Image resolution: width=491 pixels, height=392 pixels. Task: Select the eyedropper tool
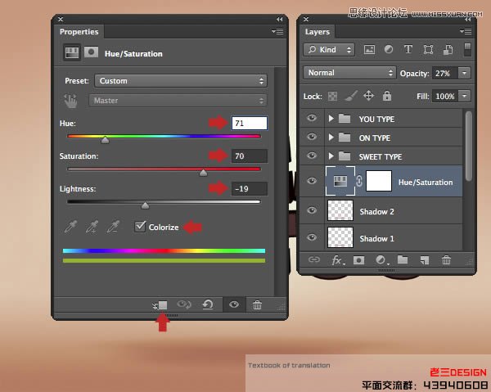point(70,227)
